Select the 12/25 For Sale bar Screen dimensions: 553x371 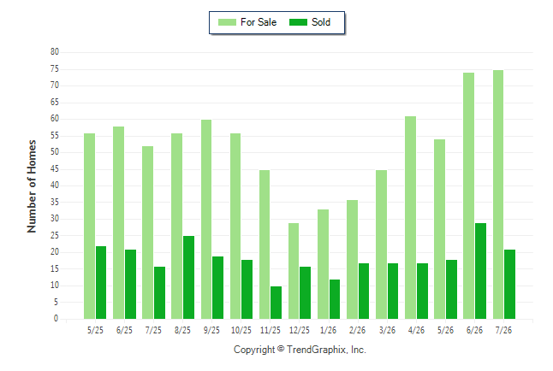[294, 271]
